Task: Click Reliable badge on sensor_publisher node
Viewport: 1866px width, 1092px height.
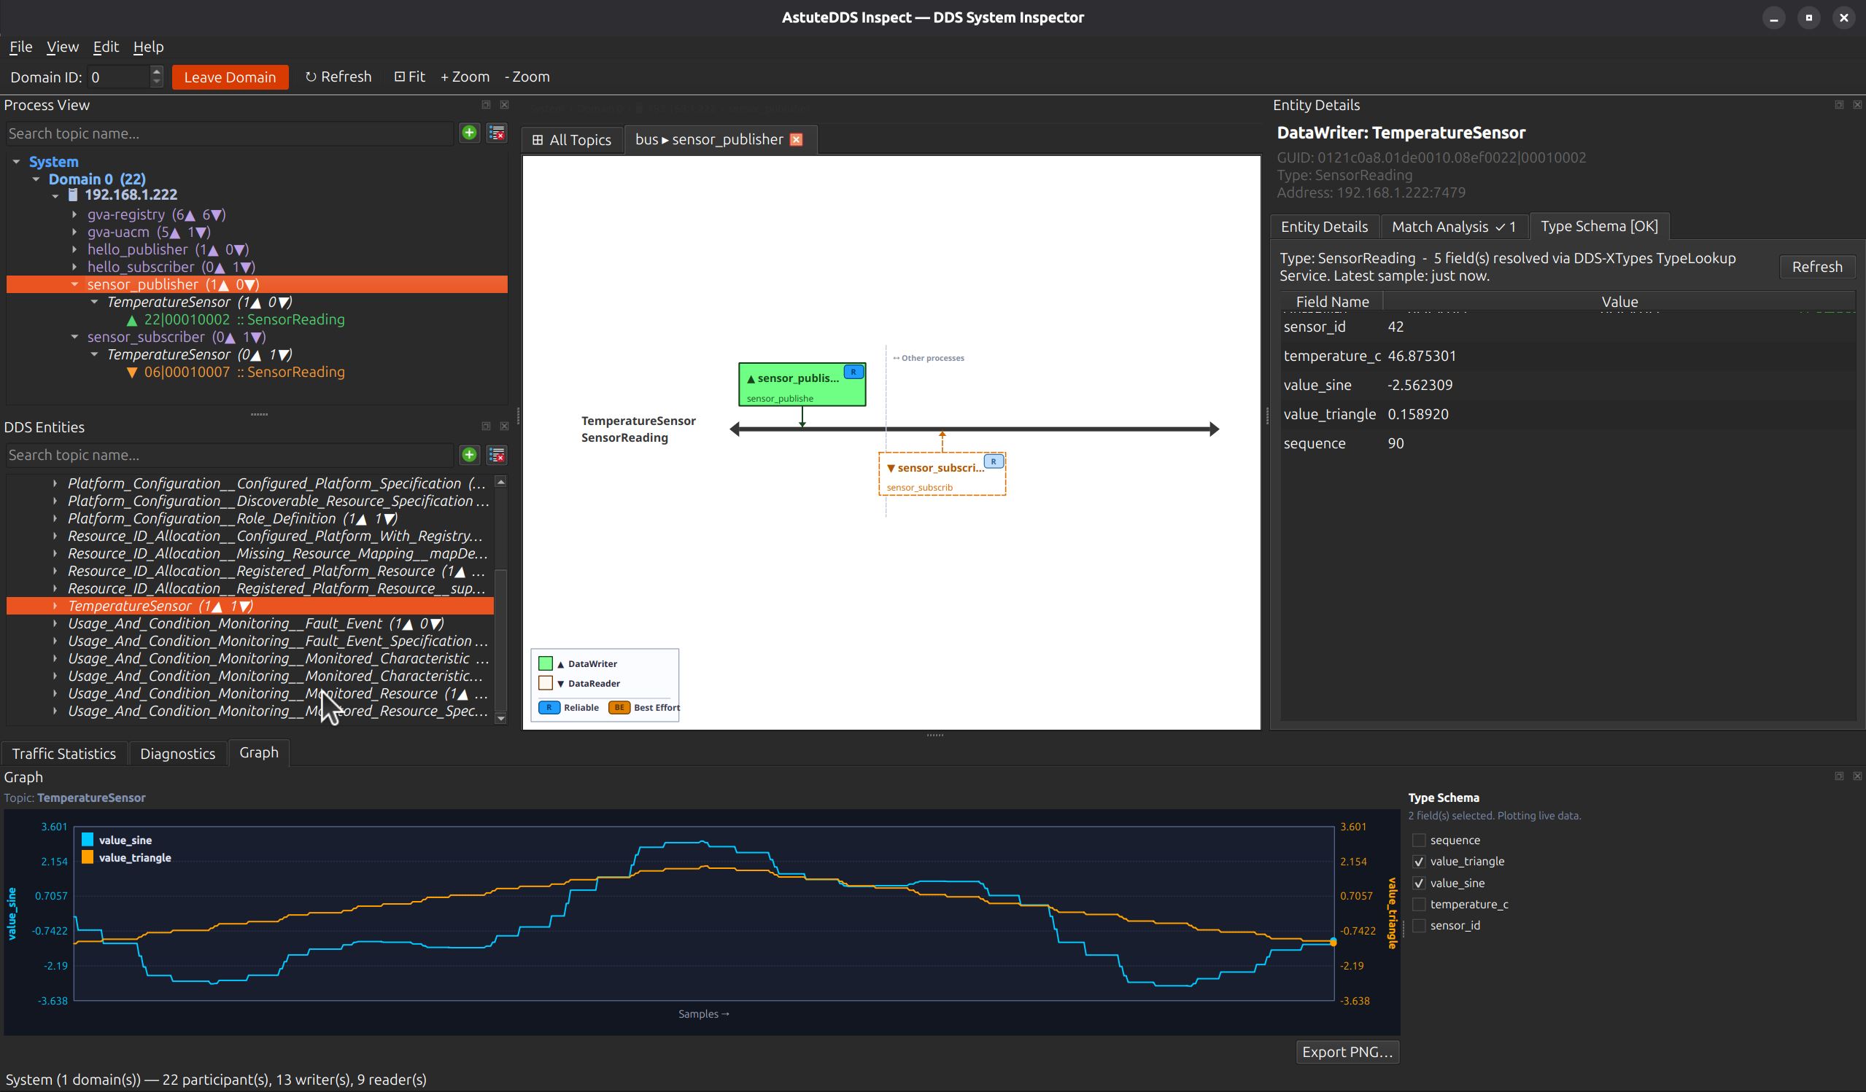Action: [853, 372]
